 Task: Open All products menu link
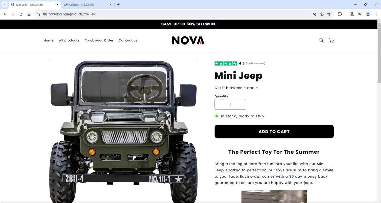click(x=69, y=41)
